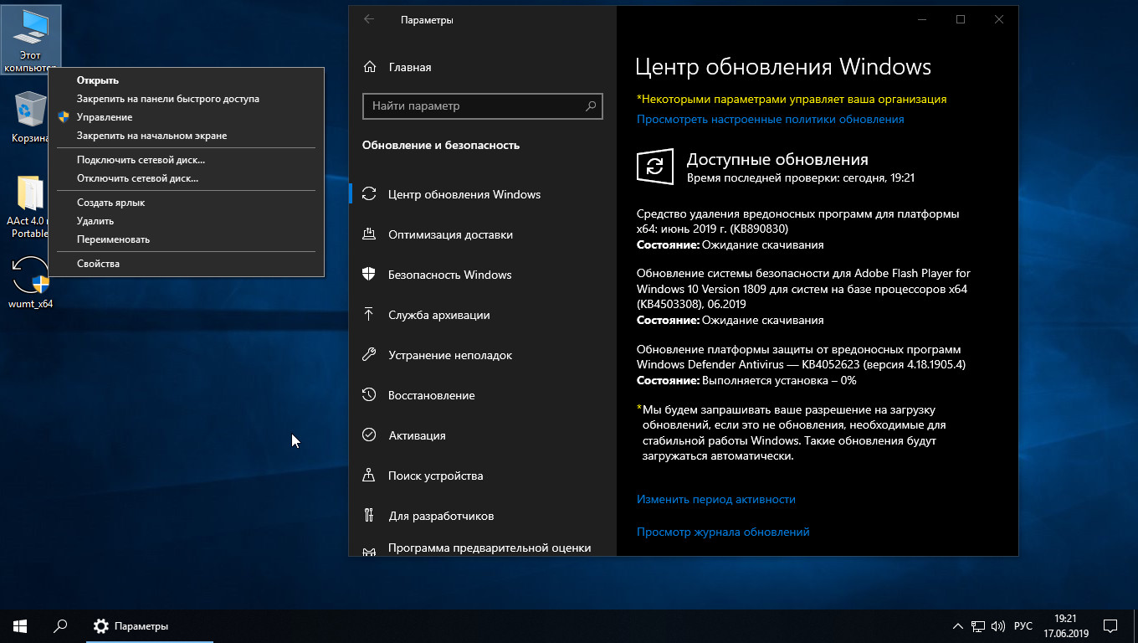Open the clock showing 19:21 17.06.2019

1066,626
